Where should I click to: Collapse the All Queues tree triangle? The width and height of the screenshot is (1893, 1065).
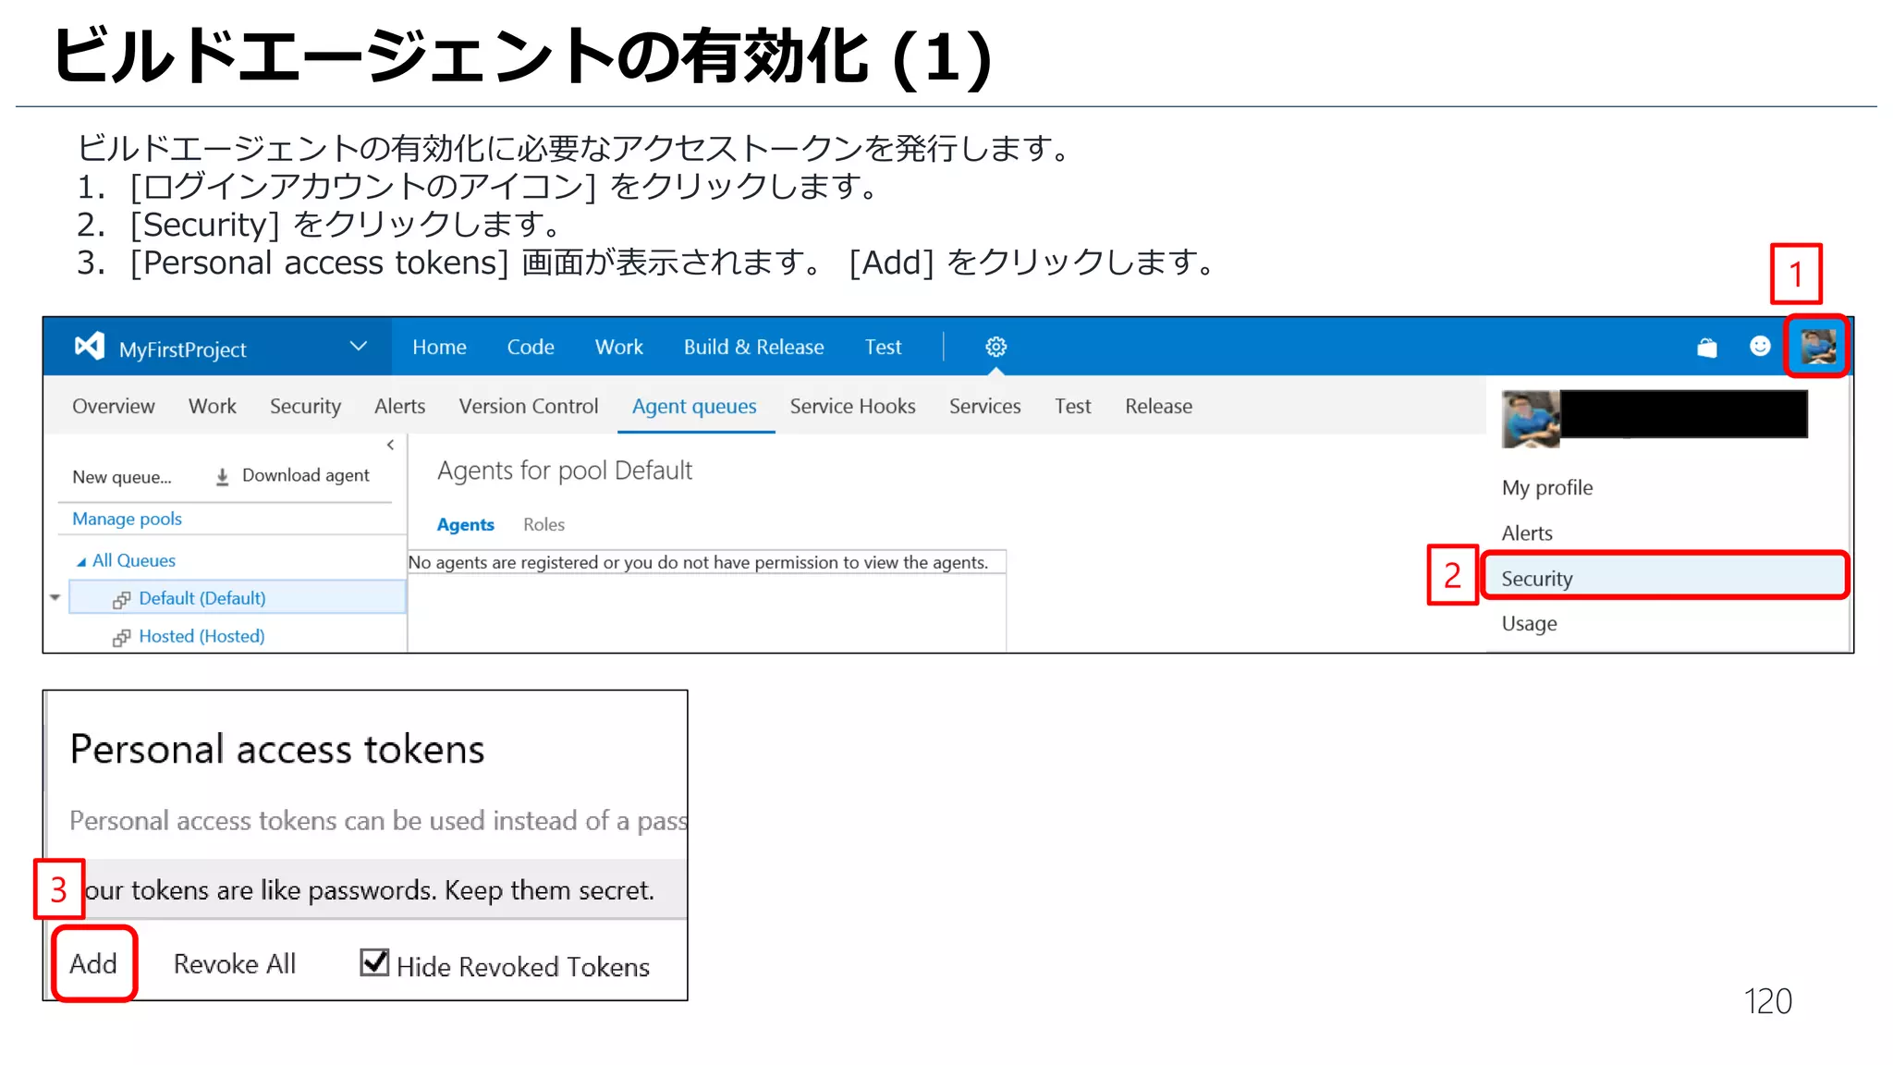[x=81, y=562]
